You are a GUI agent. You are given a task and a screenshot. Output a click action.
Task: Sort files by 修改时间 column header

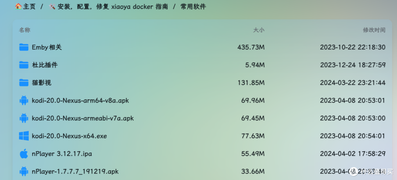374,30
